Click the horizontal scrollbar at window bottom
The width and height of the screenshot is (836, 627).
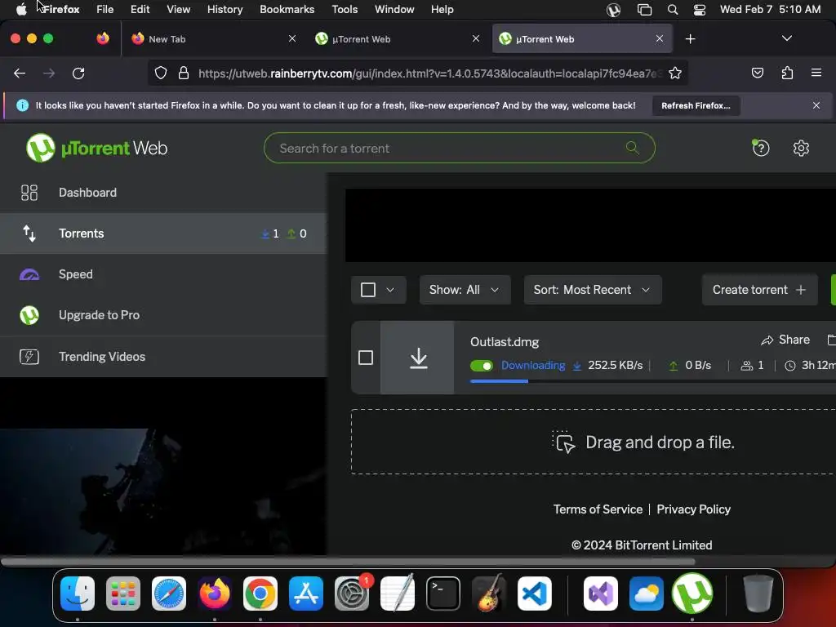tap(348, 562)
